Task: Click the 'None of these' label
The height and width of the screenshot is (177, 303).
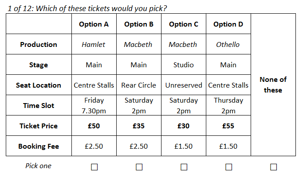Action: (x=273, y=85)
